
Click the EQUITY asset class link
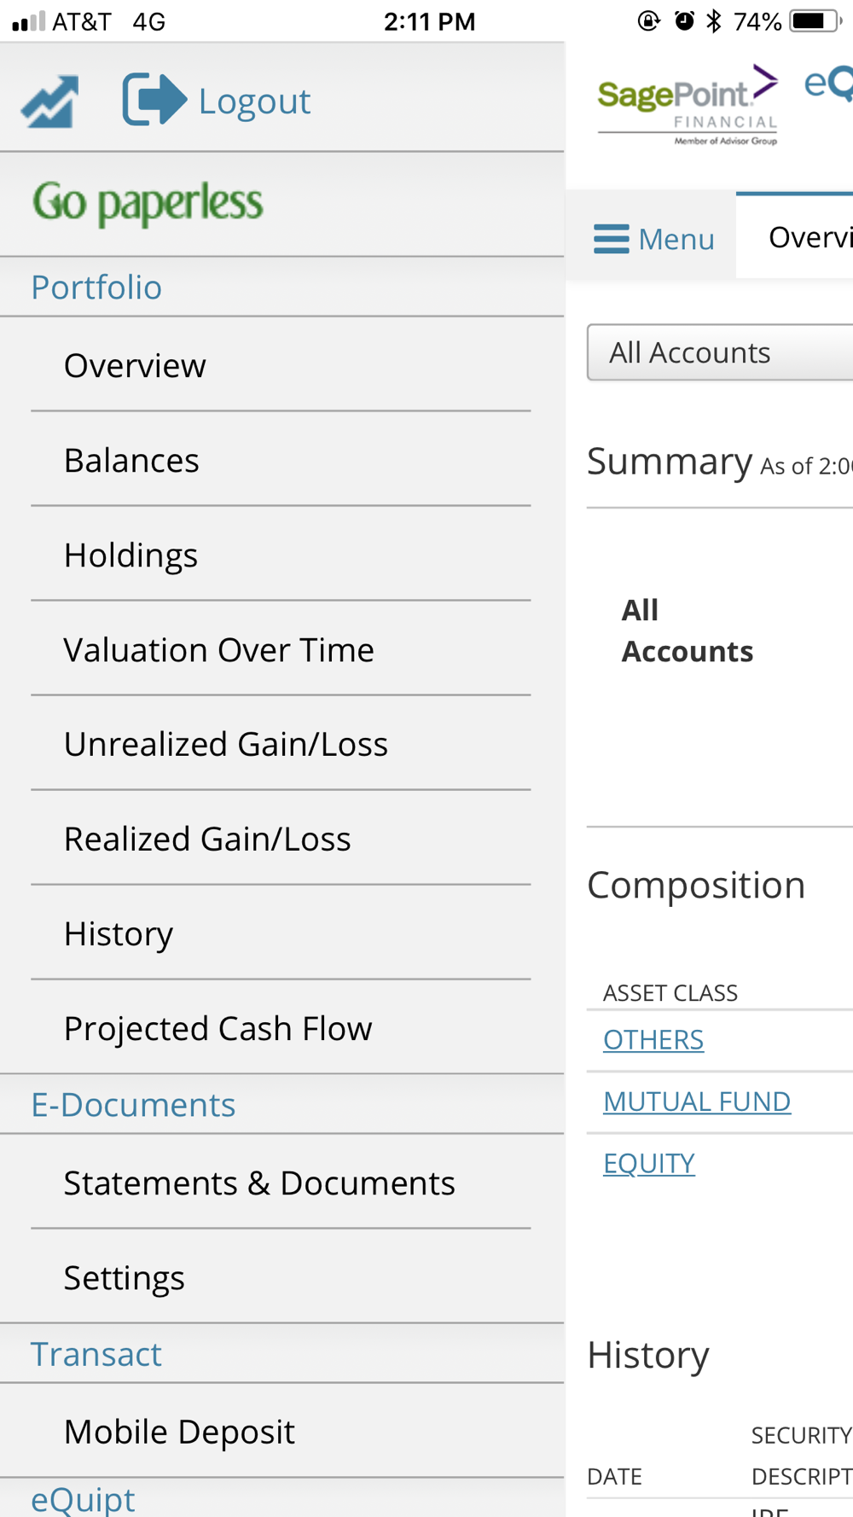click(x=649, y=1164)
